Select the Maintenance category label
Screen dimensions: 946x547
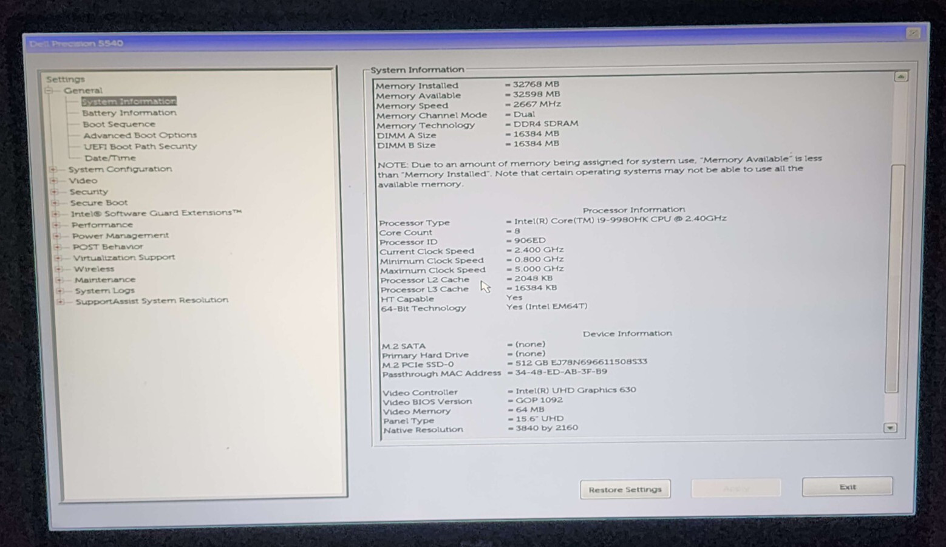(x=105, y=280)
